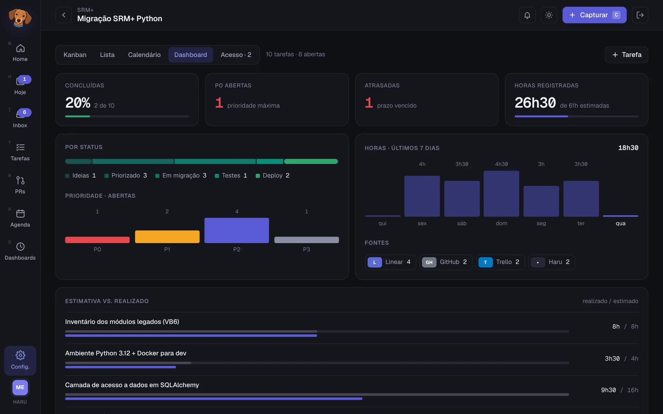663x414 pixels.
Task: Click the logout exit icon
Action: tap(640, 15)
